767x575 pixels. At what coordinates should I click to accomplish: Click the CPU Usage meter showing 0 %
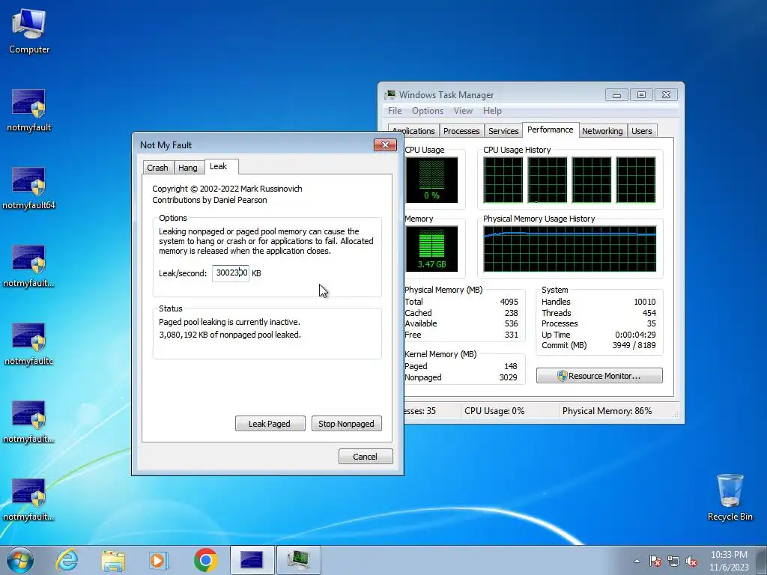pyautogui.click(x=431, y=180)
